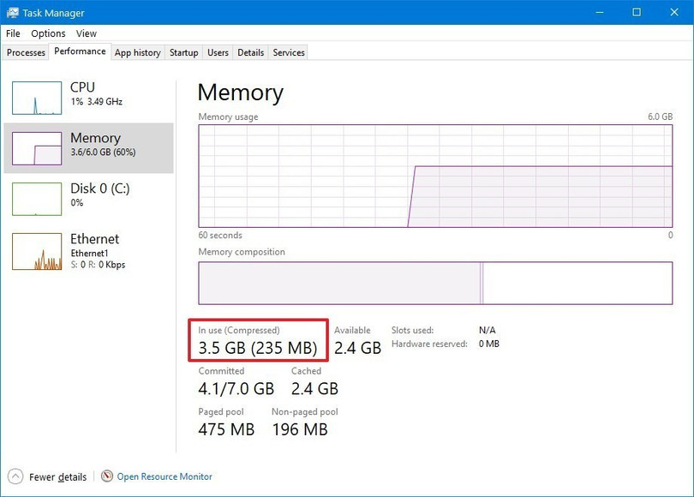Select the Disk 0 (C:) graph thumbnail
694x497 pixels.
click(37, 199)
